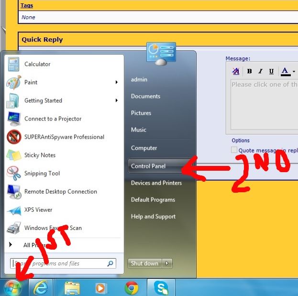Expand All Programs list

coord(64,245)
